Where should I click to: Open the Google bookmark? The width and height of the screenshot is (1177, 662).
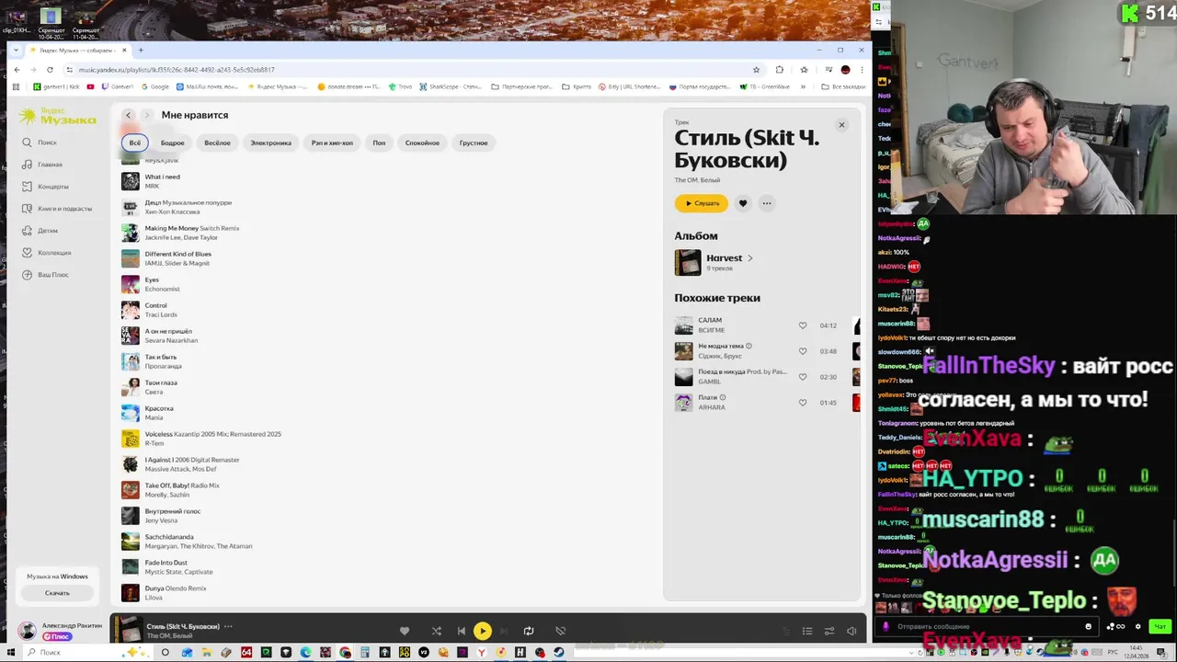(x=155, y=87)
